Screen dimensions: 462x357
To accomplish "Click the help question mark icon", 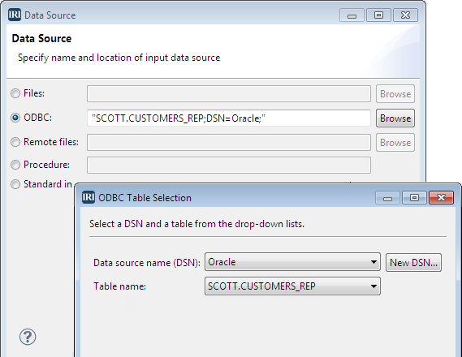I will (28, 337).
